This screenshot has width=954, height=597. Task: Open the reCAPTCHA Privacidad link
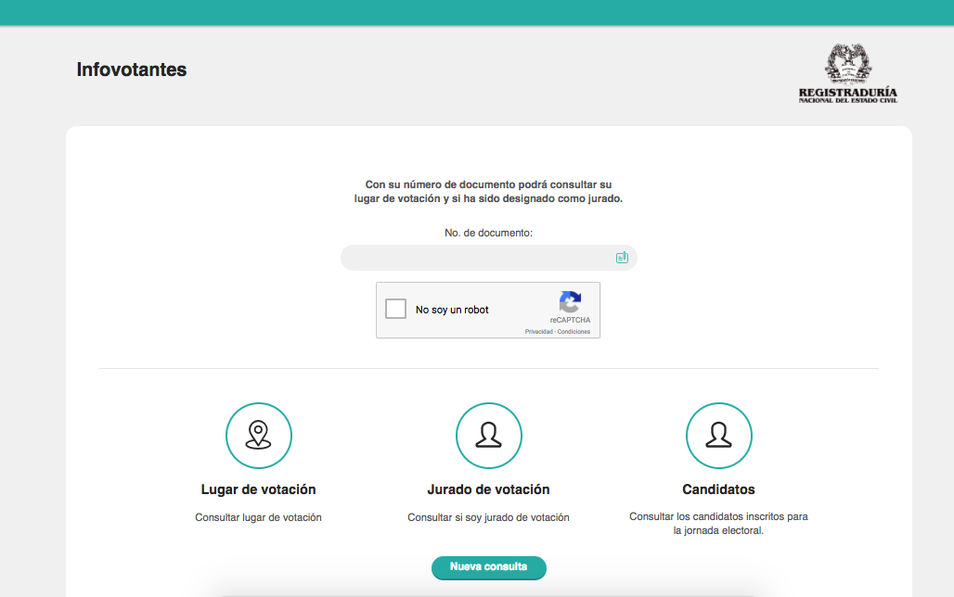(538, 331)
